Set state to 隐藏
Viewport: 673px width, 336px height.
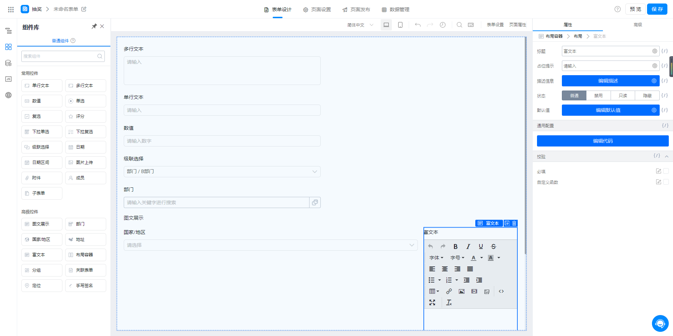point(647,95)
